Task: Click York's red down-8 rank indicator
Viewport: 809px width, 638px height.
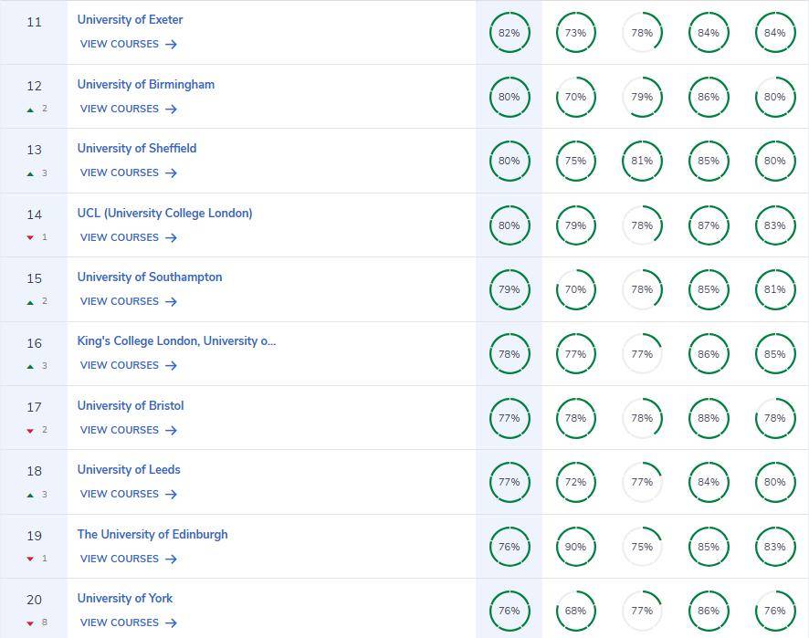Action: point(37,622)
